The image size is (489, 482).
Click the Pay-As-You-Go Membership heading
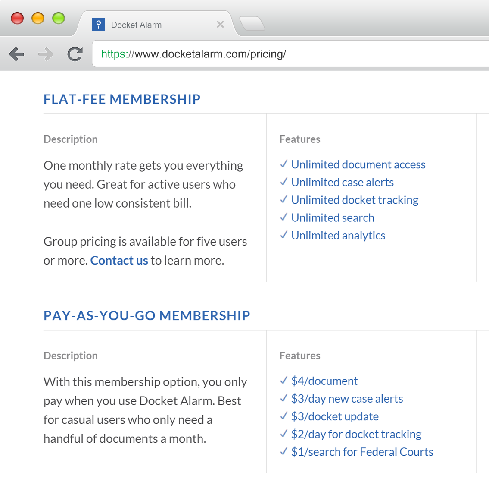point(146,316)
